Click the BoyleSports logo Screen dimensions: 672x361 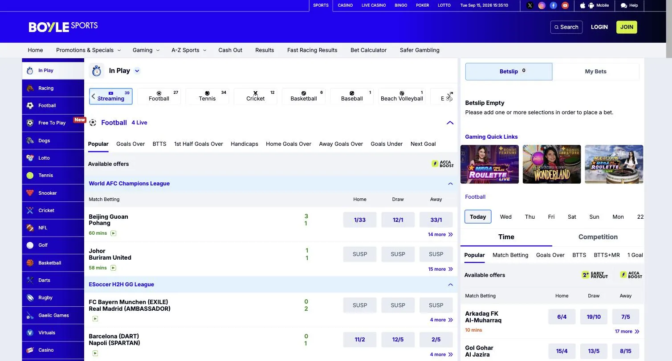63,27
